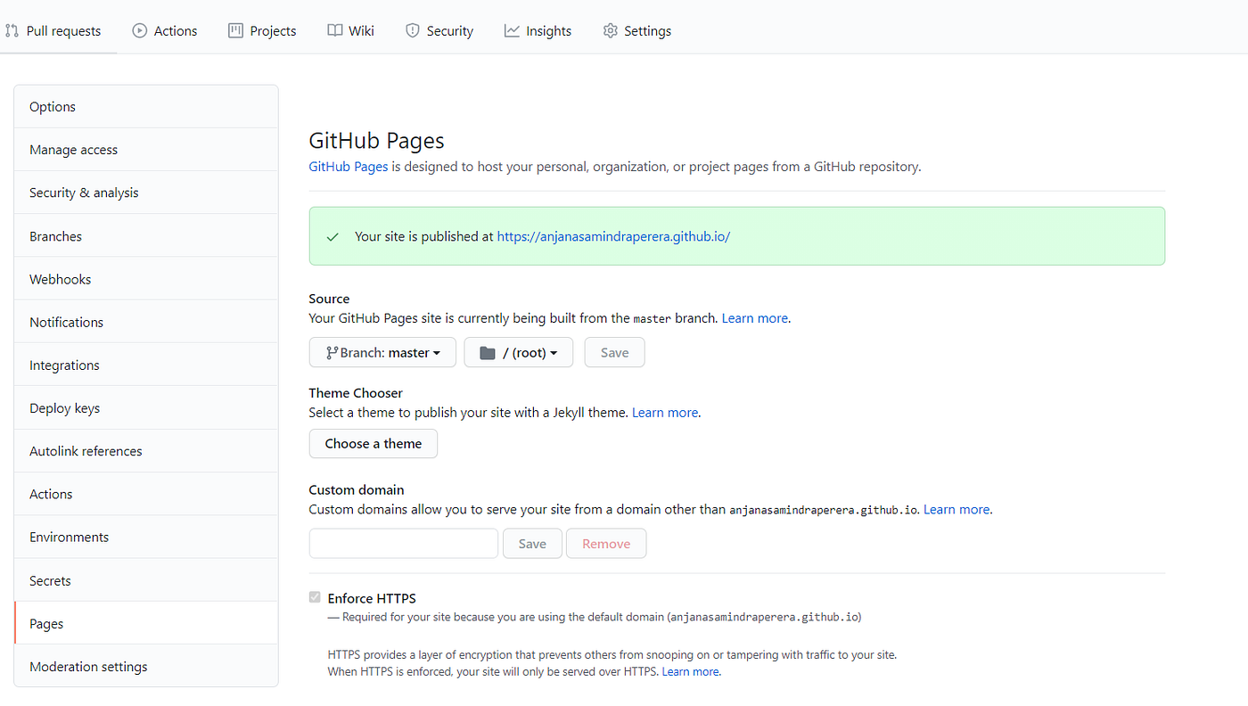This screenshot has width=1248, height=706.
Task: Click inside the custom domain input field
Action: (x=403, y=543)
